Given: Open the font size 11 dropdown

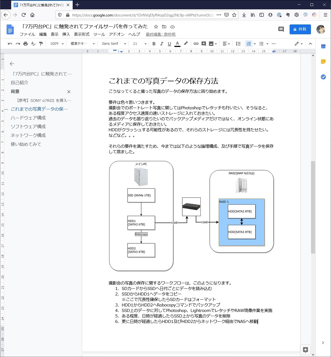Looking at the screenshot, I should [x=140, y=44].
